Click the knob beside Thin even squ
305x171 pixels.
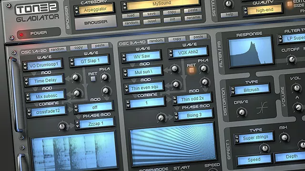[x=176, y=85]
